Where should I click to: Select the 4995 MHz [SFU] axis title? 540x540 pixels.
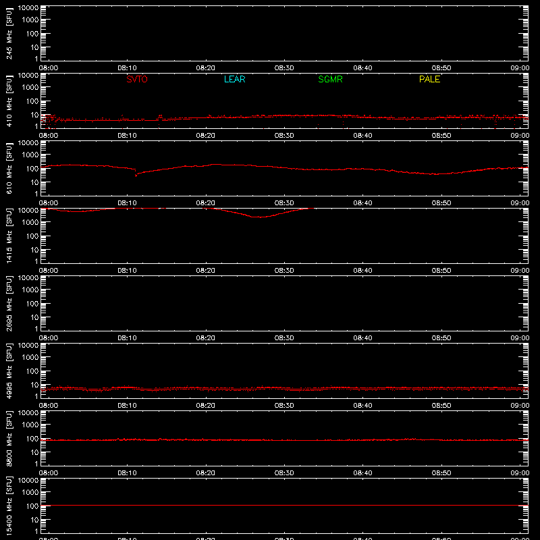pyautogui.click(x=9, y=371)
